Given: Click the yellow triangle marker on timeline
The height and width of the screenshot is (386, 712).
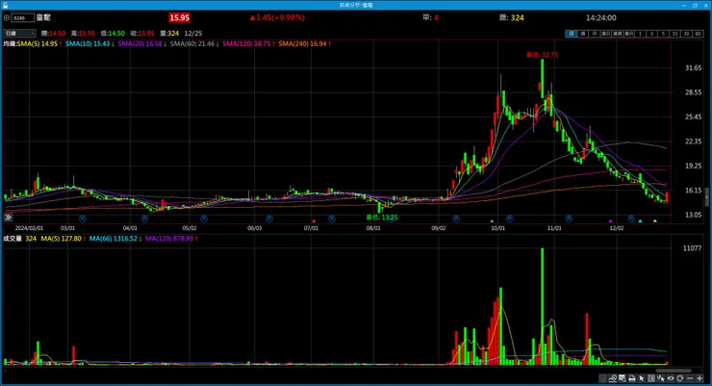Looking at the screenshot, I should (655, 221).
